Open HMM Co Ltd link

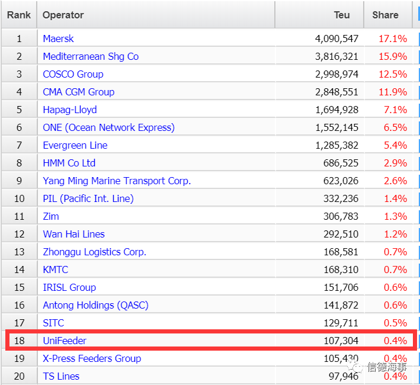pos(69,163)
